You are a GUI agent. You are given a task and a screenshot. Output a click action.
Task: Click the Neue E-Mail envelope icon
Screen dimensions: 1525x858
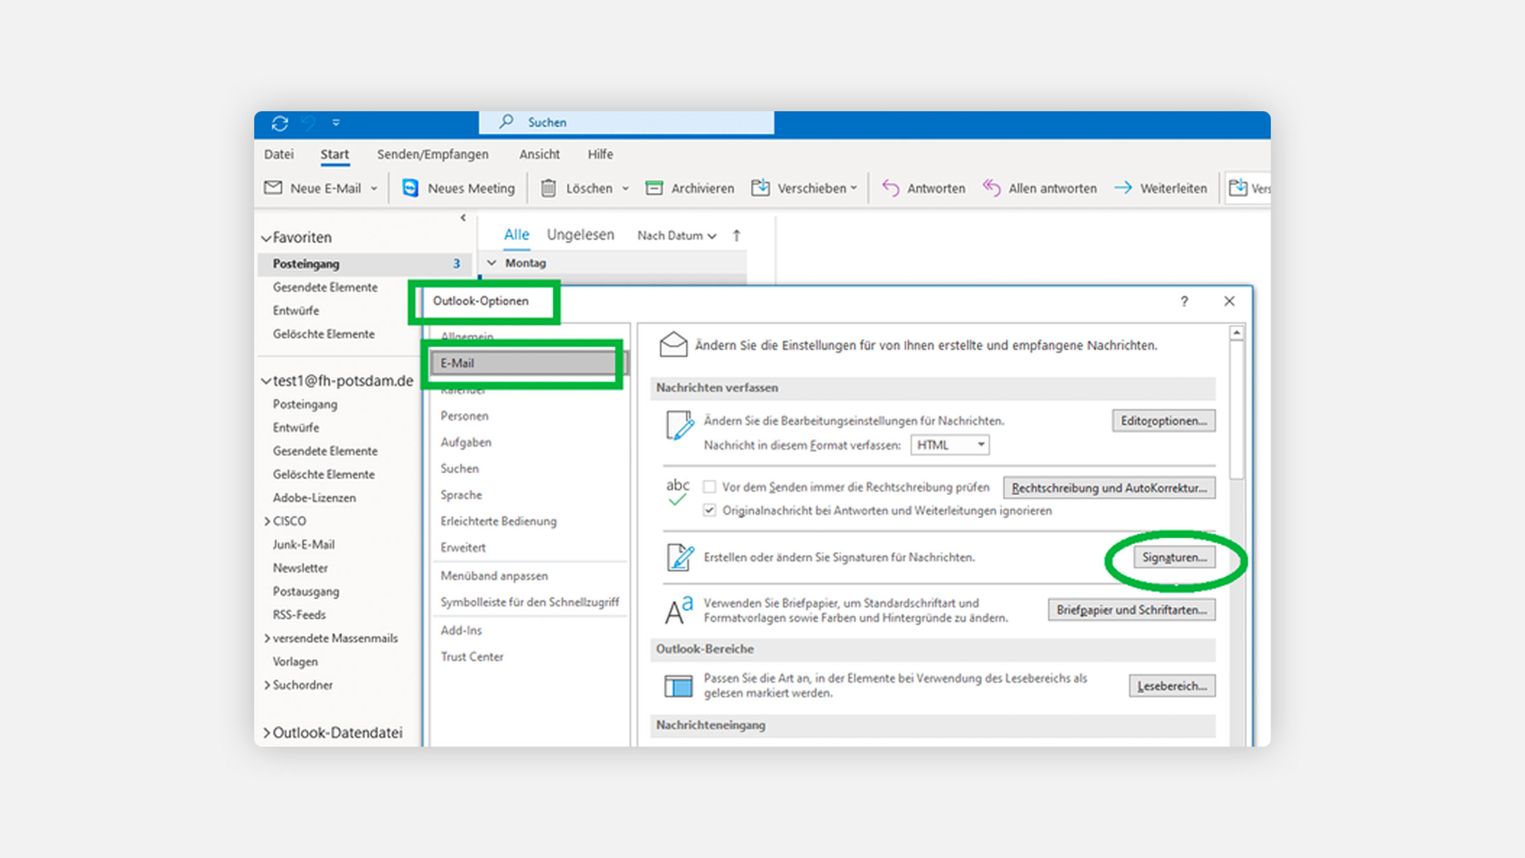[x=273, y=188]
